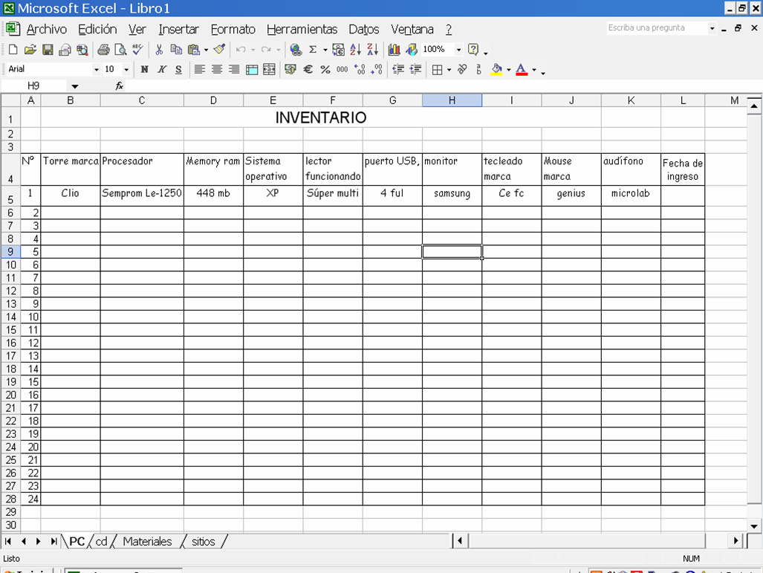This screenshot has height=573, width=763.
Task: Click the Name Box showing H9
Action: (33, 86)
